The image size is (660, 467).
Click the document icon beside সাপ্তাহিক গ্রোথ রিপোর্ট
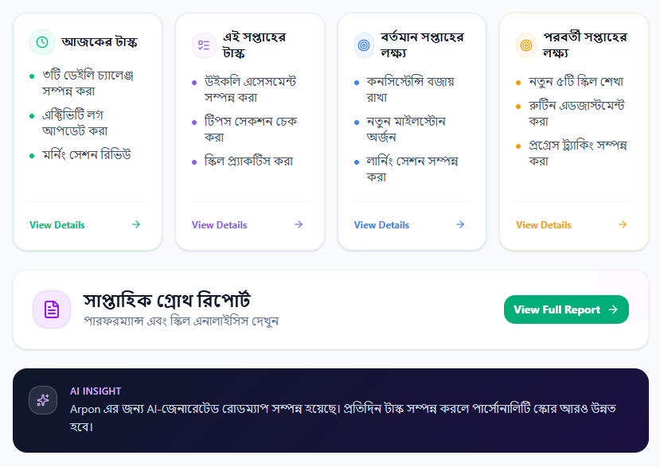tap(51, 309)
